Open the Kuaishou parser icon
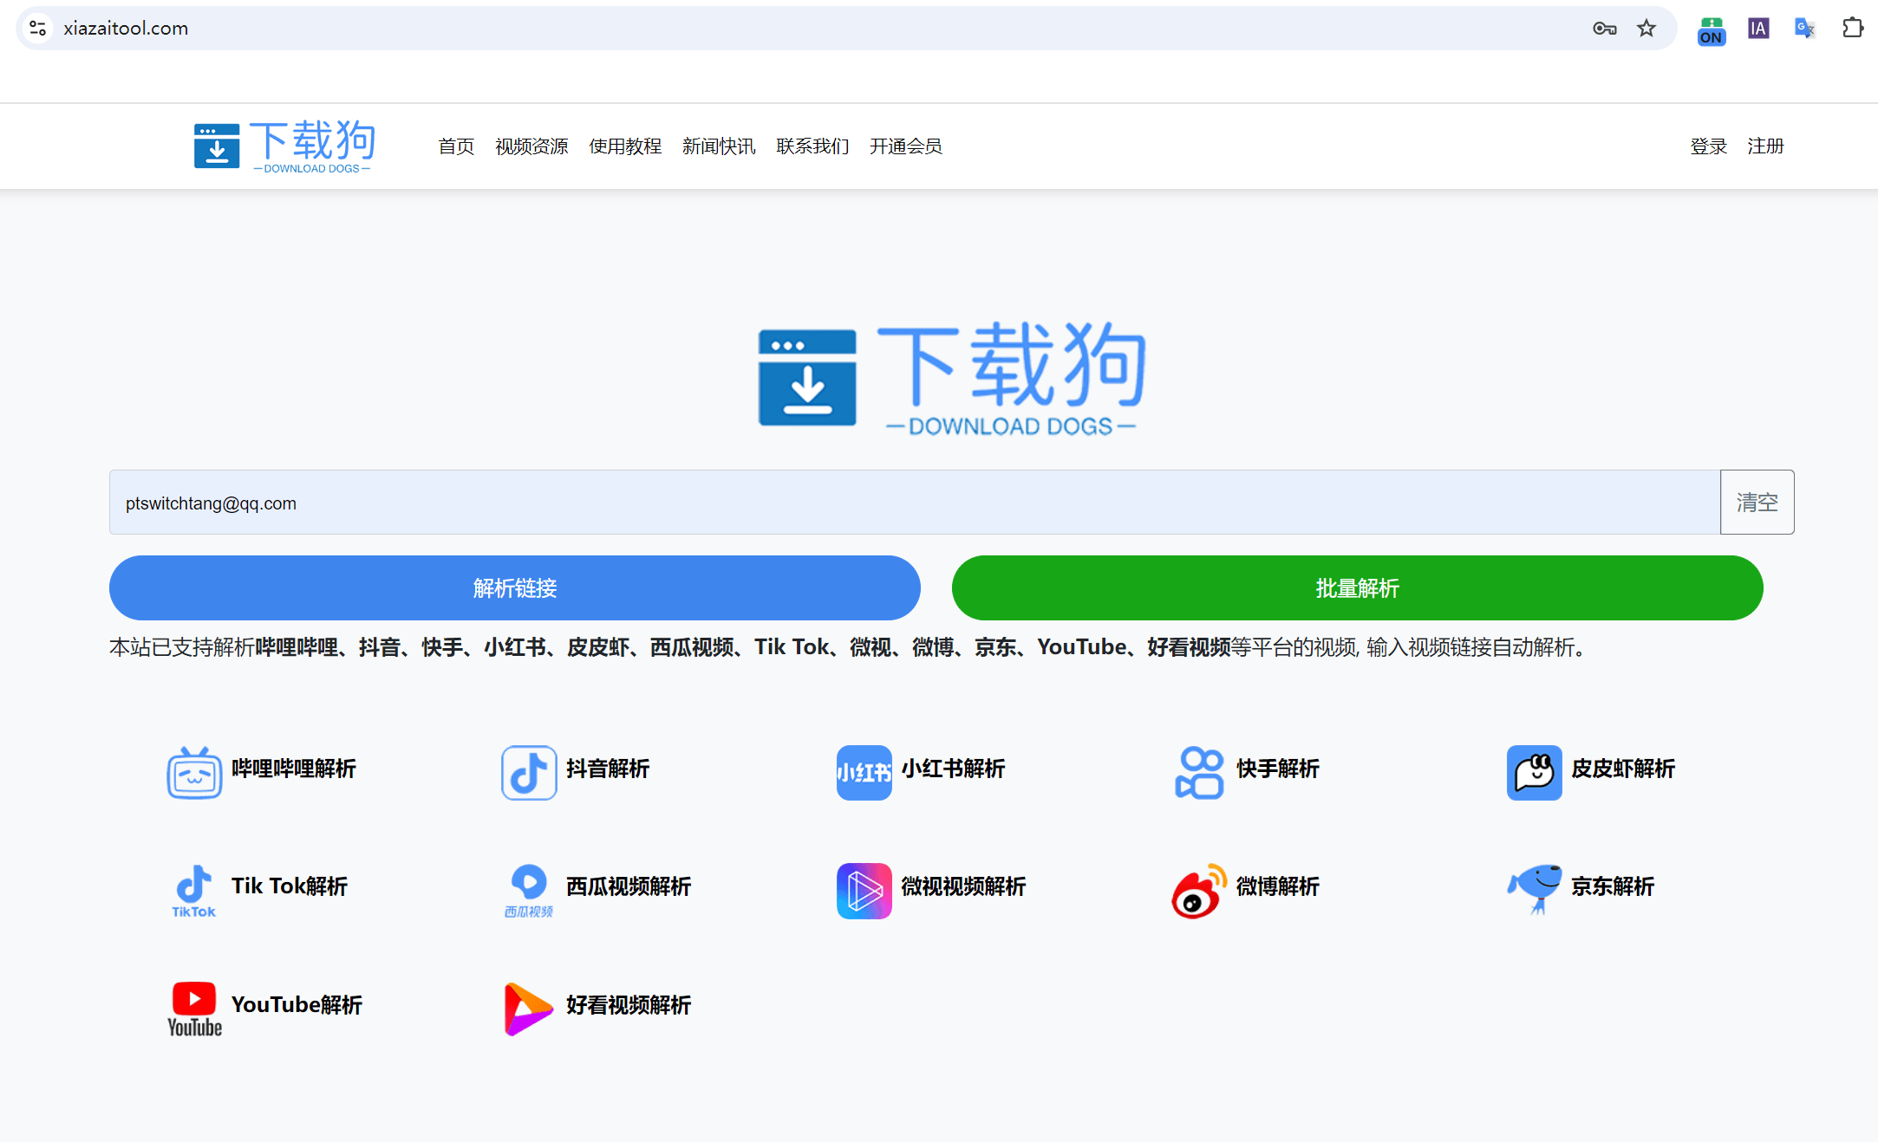Viewport: 1878px width, 1142px height. [1199, 772]
